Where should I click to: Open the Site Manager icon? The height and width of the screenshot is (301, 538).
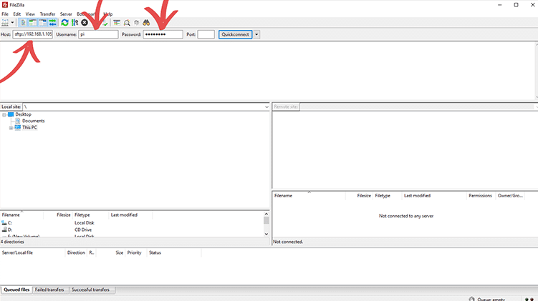pos(5,23)
